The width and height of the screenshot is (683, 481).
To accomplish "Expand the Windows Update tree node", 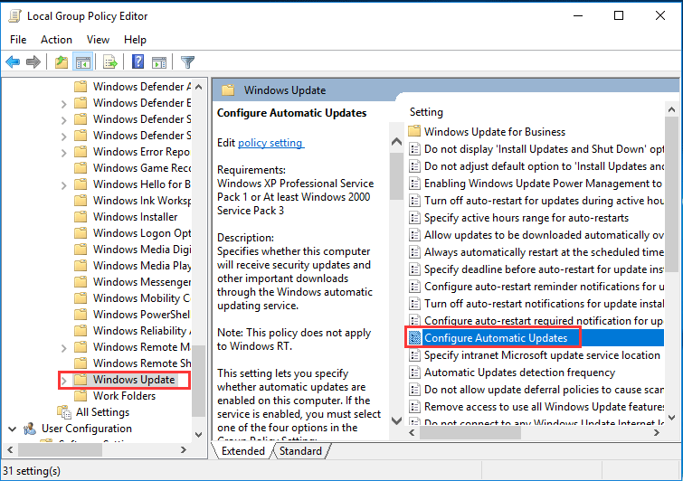I will (x=63, y=380).
